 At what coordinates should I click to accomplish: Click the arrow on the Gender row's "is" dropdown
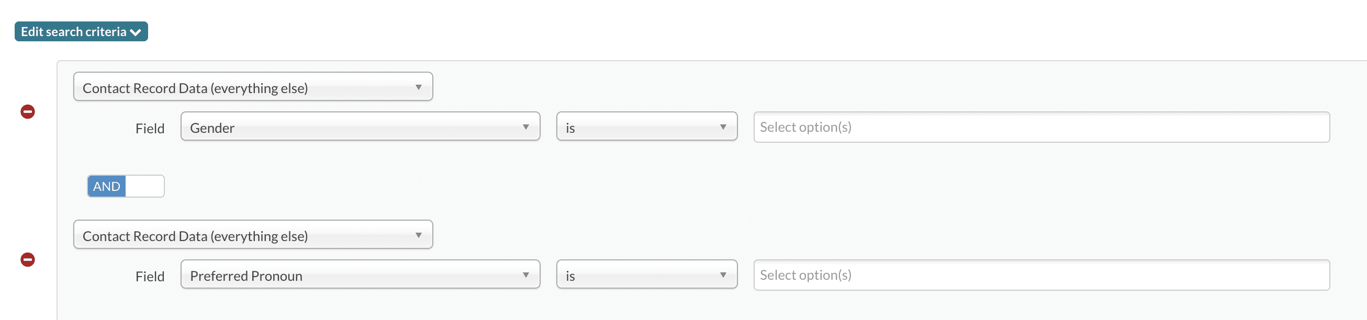(723, 127)
